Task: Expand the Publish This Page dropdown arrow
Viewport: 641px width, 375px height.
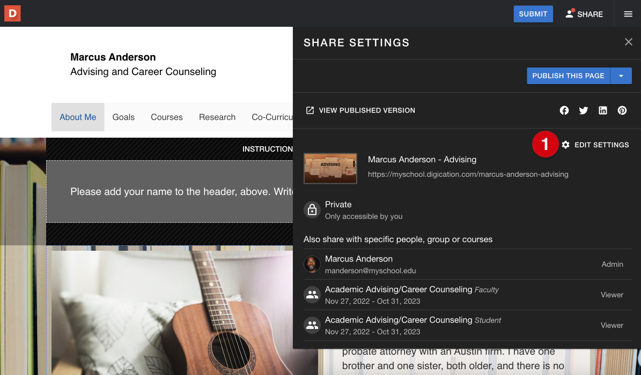Action: click(x=621, y=76)
